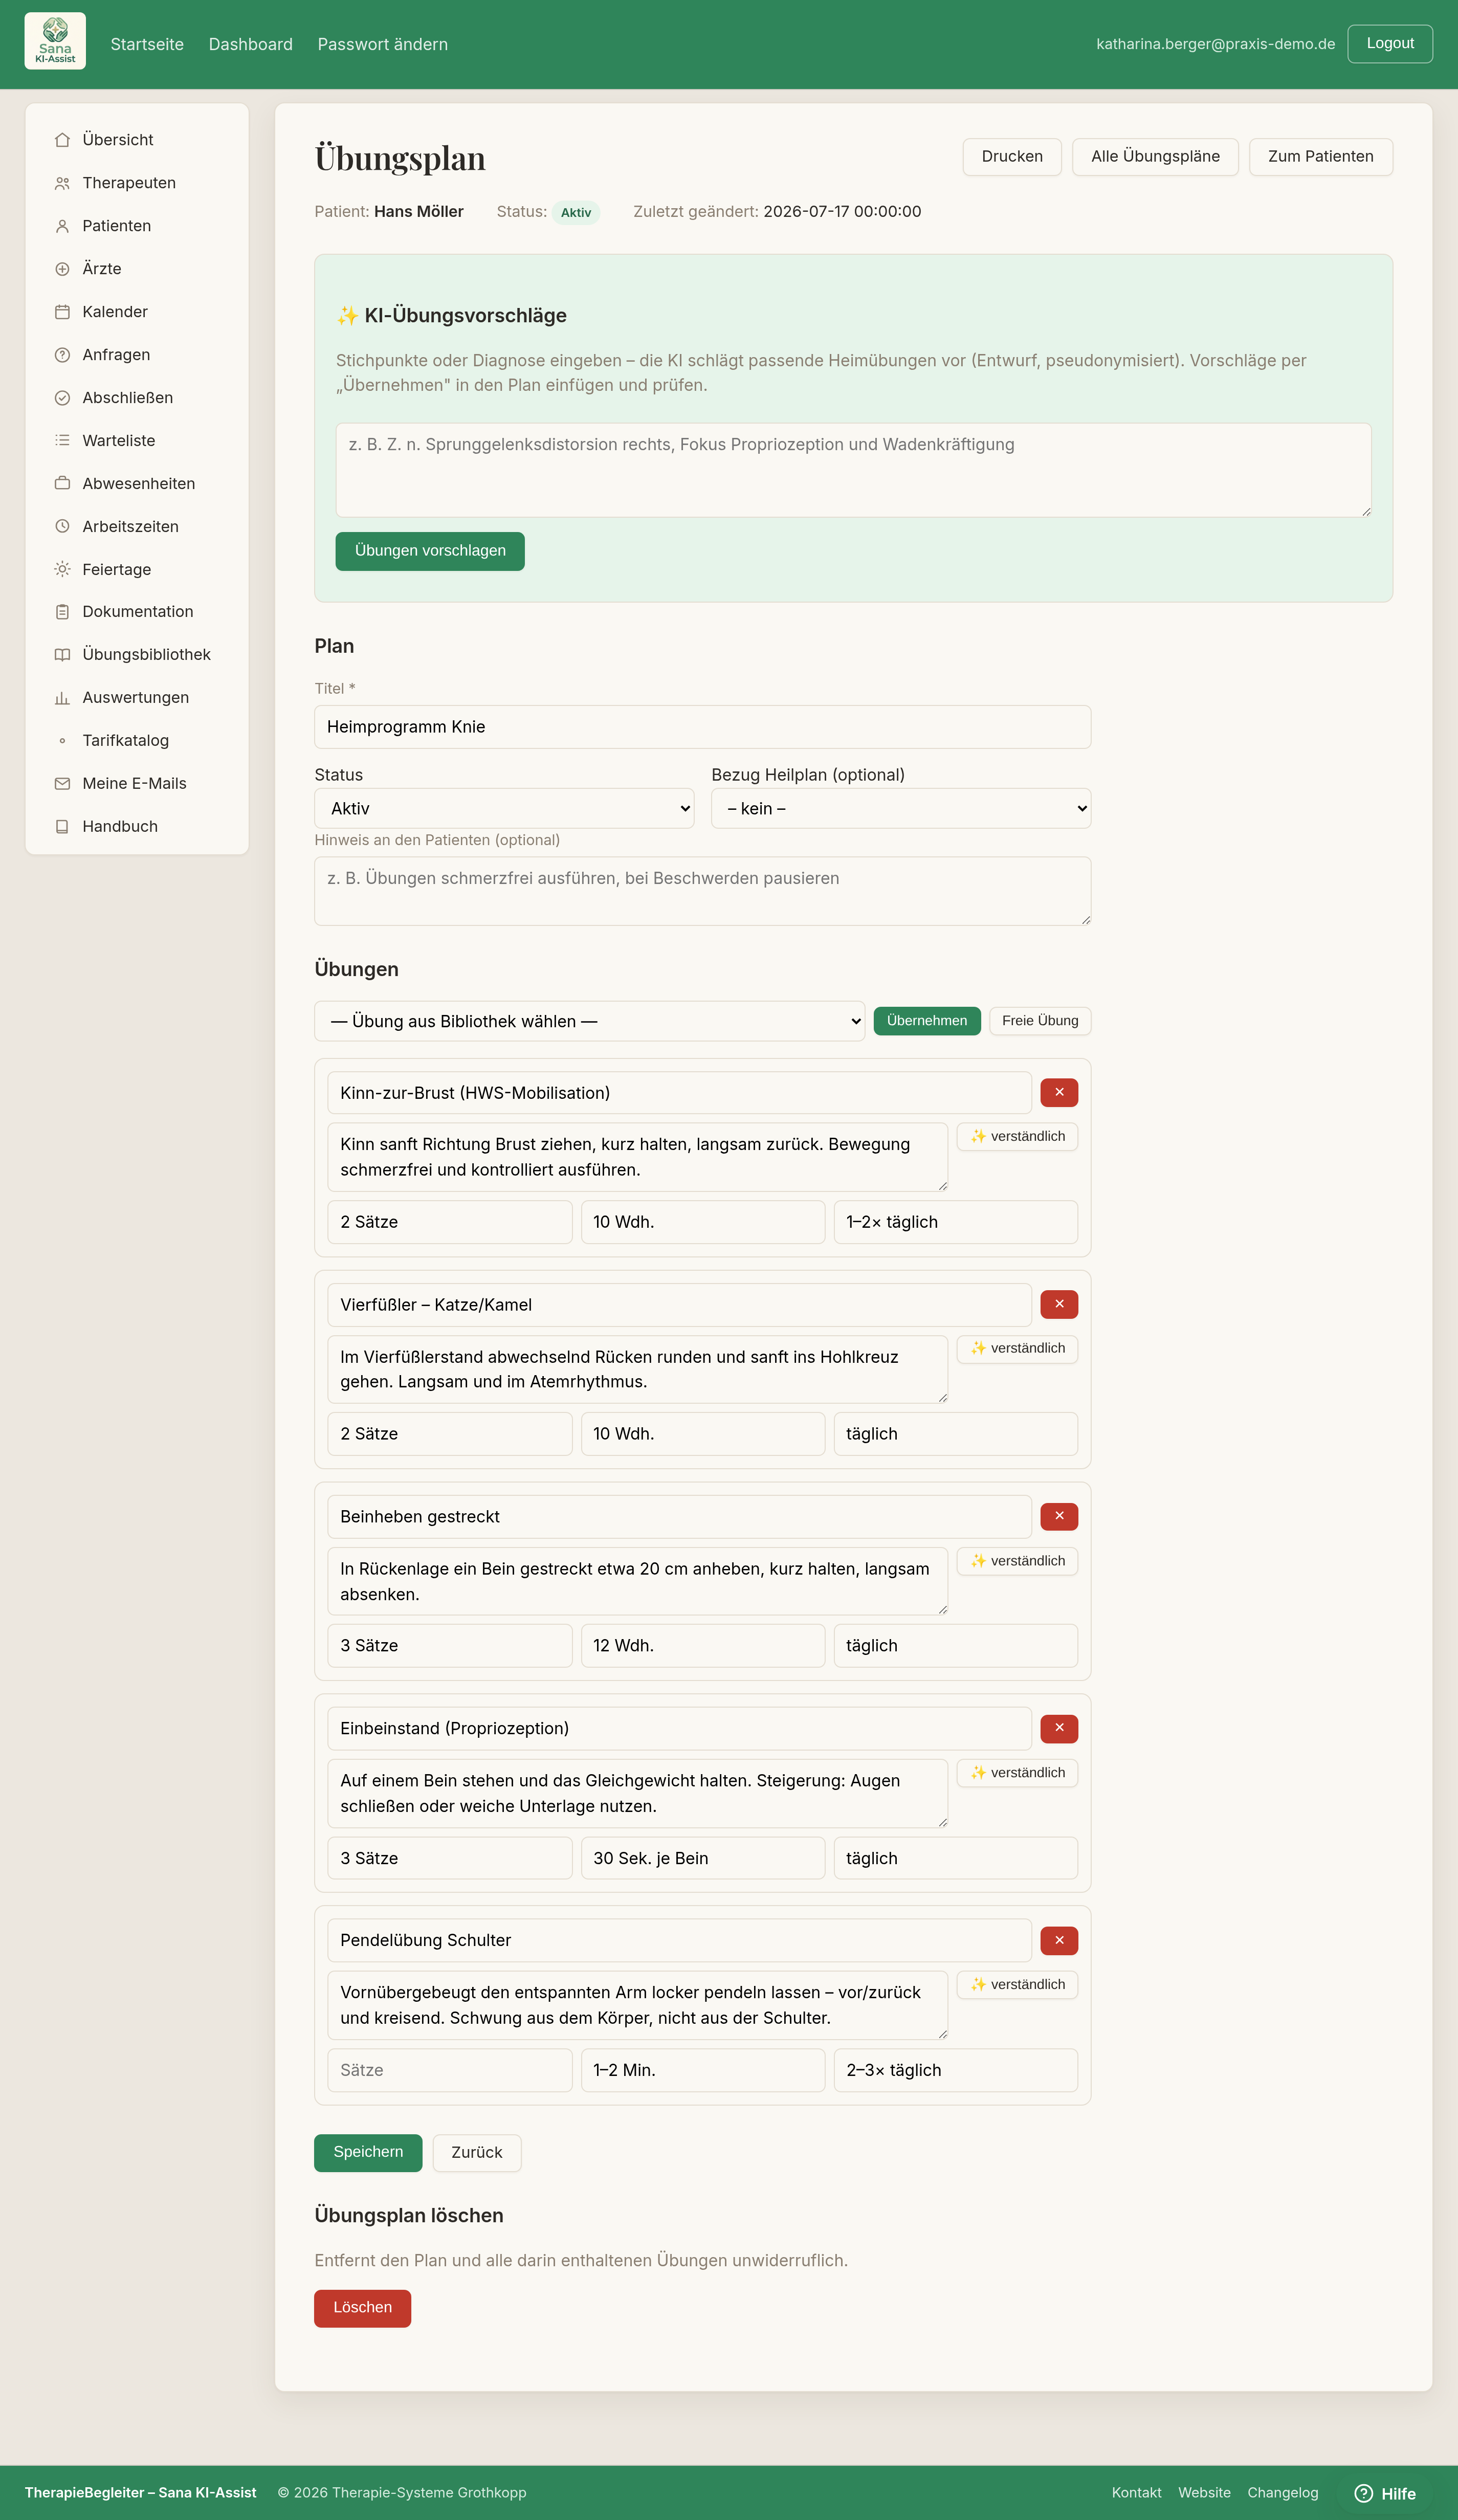Click the green Übernehmen button
The height and width of the screenshot is (2520, 1458).
927,1021
